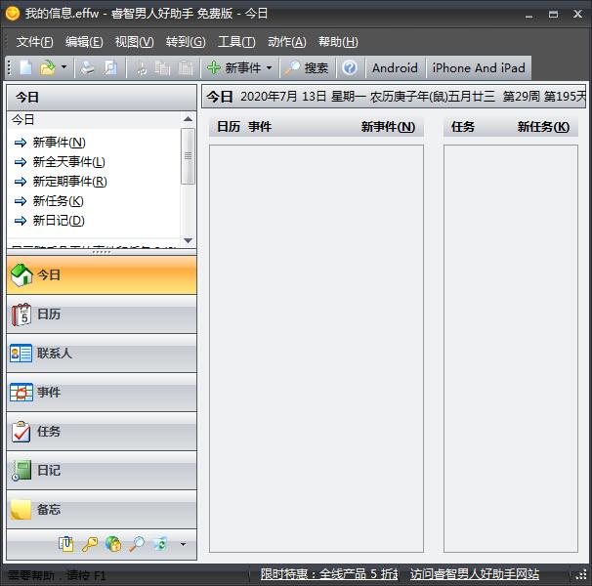592x586 pixels.
Task: Open the 编辑(E) menu
Action: 84,42
